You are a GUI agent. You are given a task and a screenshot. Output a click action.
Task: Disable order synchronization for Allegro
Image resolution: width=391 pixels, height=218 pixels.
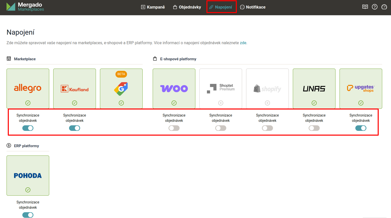28,128
